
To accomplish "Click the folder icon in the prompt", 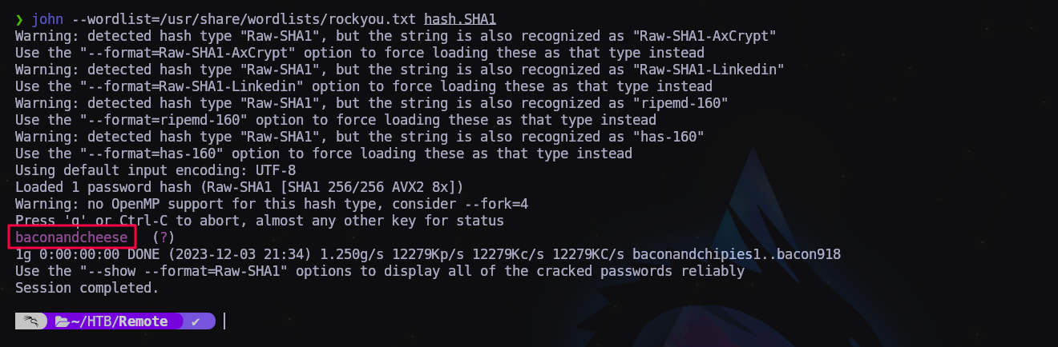I will click(62, 321).
